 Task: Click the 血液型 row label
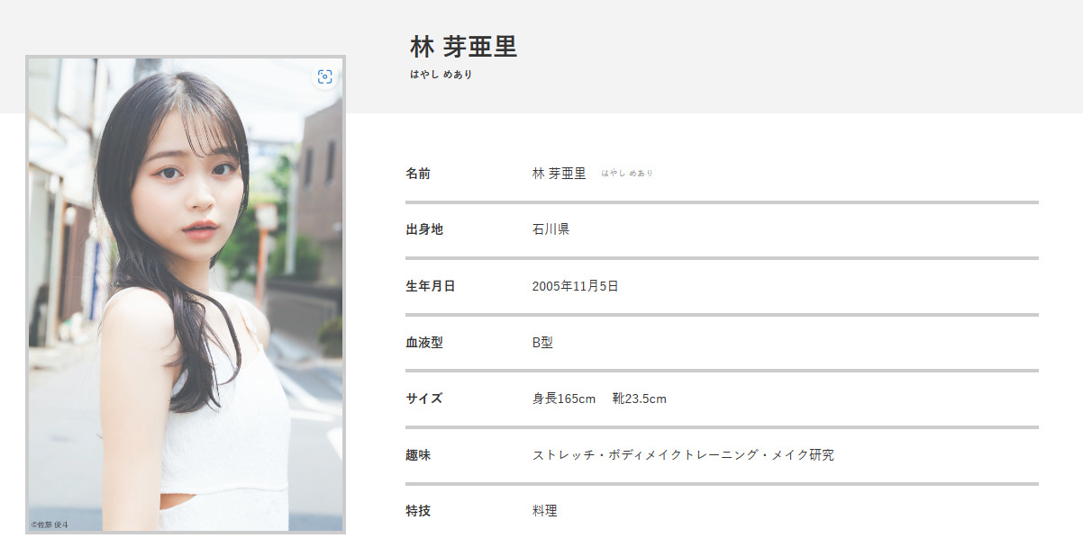click(x=424, y=343)
